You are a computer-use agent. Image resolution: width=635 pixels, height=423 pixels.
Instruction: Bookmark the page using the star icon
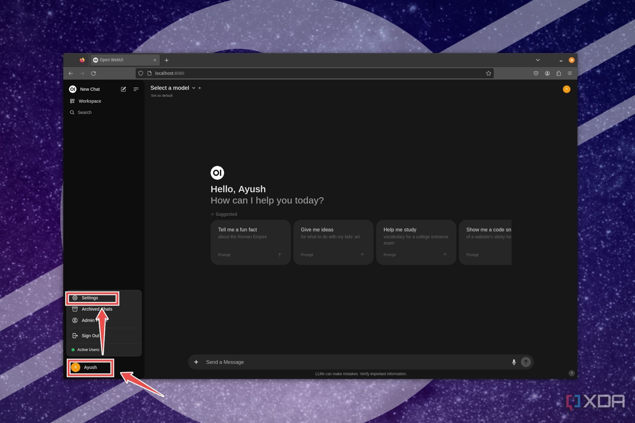[489, 73]
